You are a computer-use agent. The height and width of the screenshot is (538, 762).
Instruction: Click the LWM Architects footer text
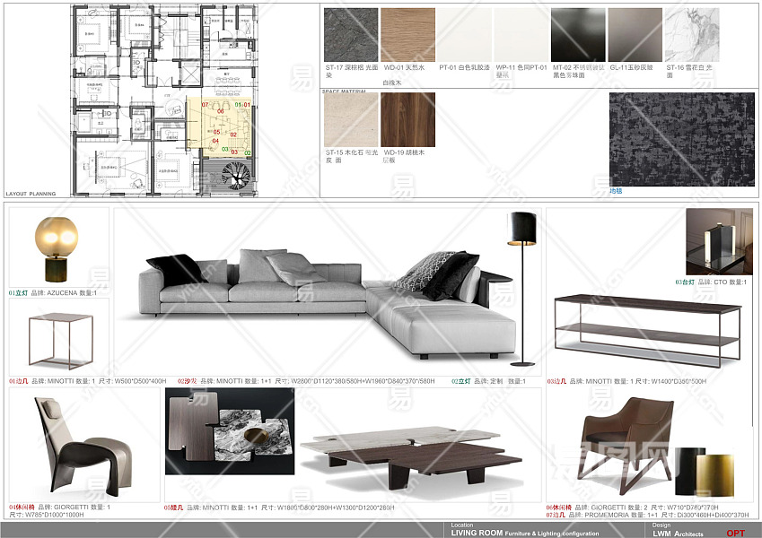click(678, 534)
